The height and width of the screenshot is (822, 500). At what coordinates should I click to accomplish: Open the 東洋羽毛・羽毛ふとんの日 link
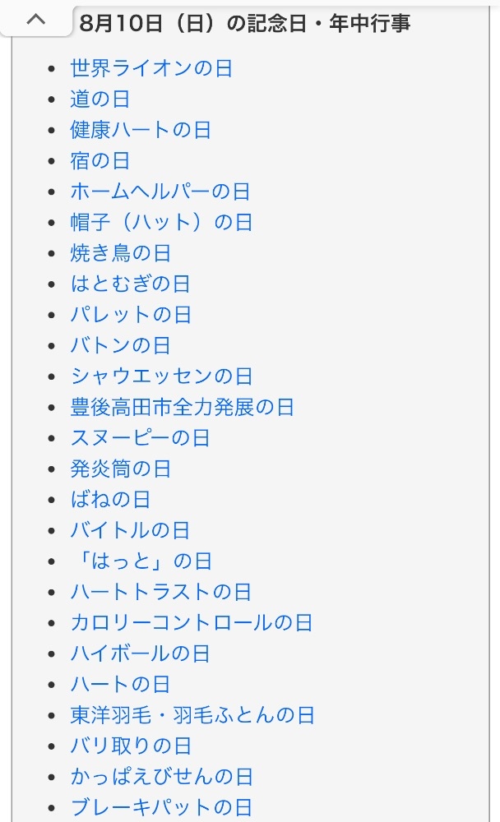192,715
